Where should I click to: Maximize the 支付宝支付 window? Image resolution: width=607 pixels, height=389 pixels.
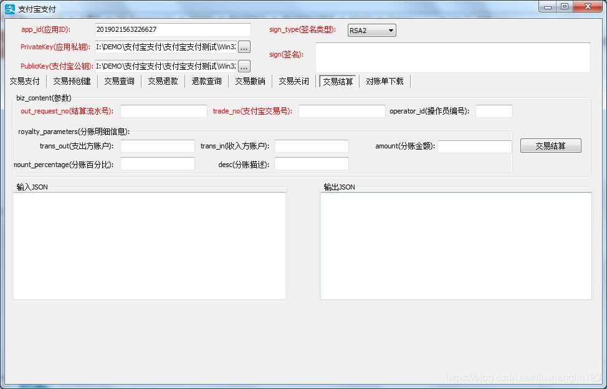click(565, 6)
